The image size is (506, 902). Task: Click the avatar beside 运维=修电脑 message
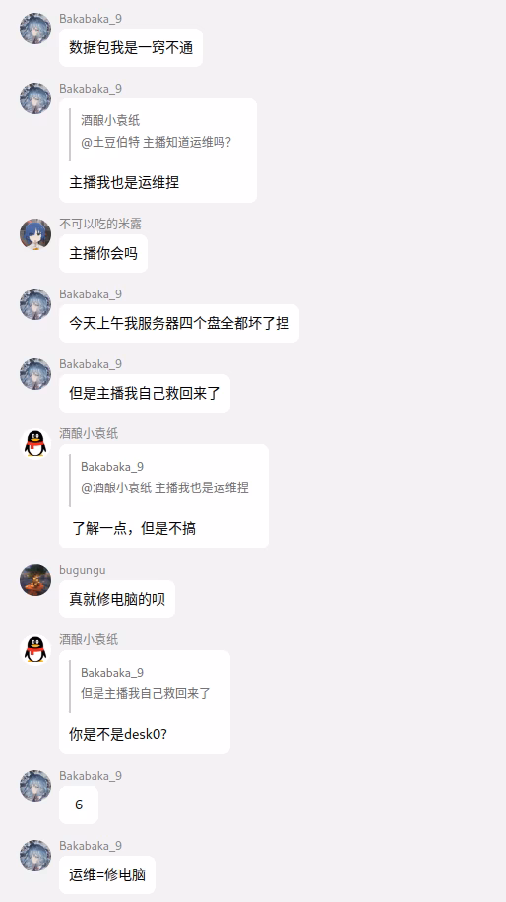point(35,856)
